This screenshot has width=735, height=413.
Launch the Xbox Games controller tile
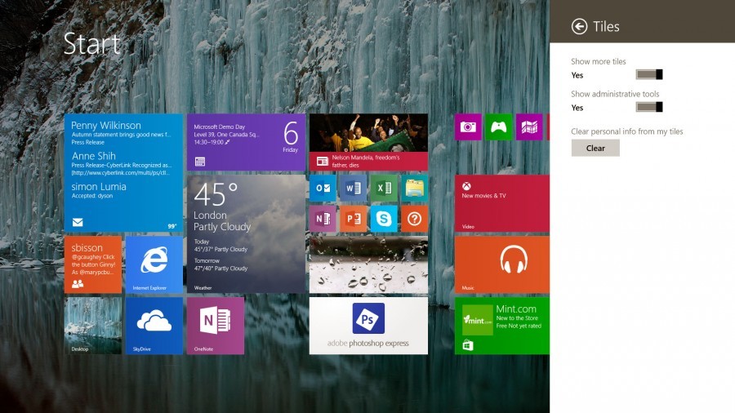tap(498, 127)
